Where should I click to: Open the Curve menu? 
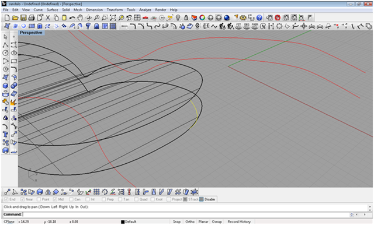(x=38, y=10)
